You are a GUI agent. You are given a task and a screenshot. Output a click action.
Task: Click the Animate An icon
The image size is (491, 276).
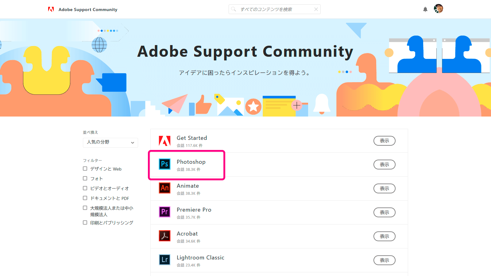click(164, 188)
